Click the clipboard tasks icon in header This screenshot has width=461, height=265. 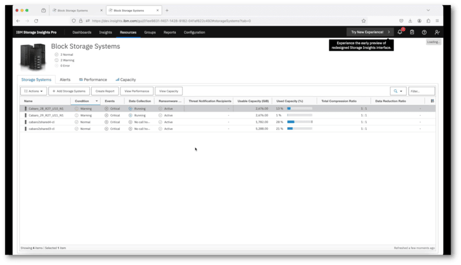412,32
